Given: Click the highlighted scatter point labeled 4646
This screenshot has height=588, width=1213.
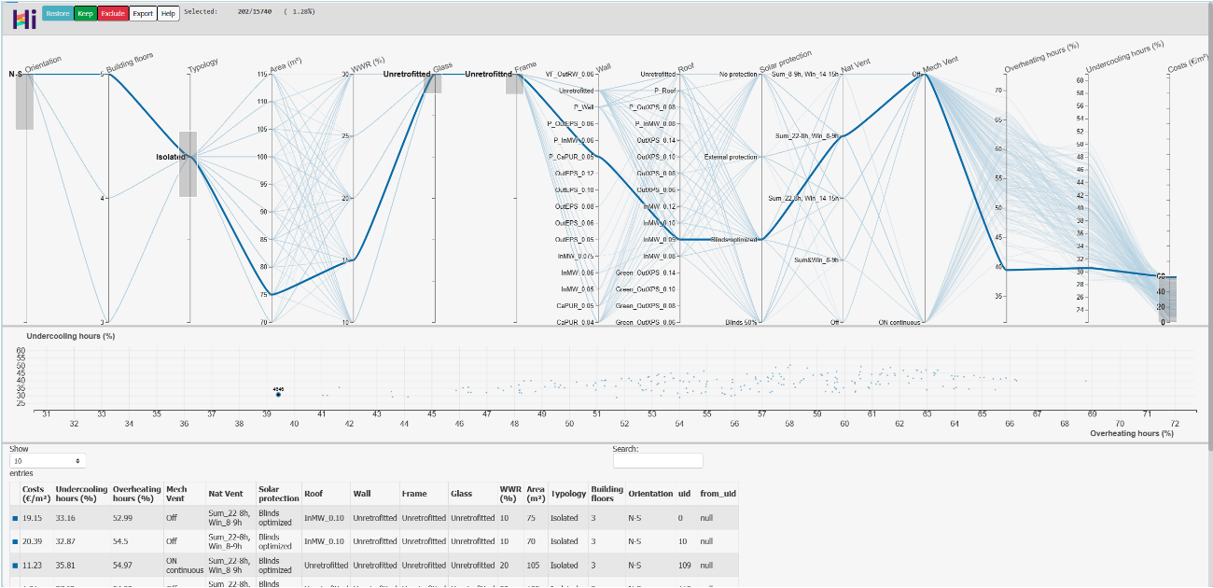Looking at the screenshot, I should point(278,395).
